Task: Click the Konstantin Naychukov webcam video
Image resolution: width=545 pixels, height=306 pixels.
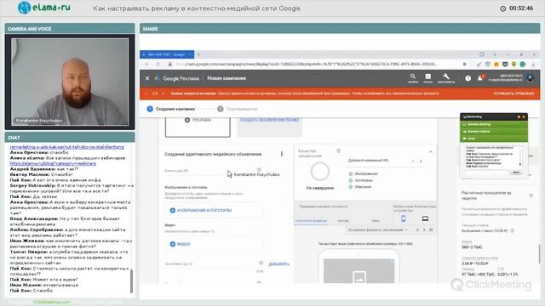Action: pyautogui.click(x=70, y=82)
